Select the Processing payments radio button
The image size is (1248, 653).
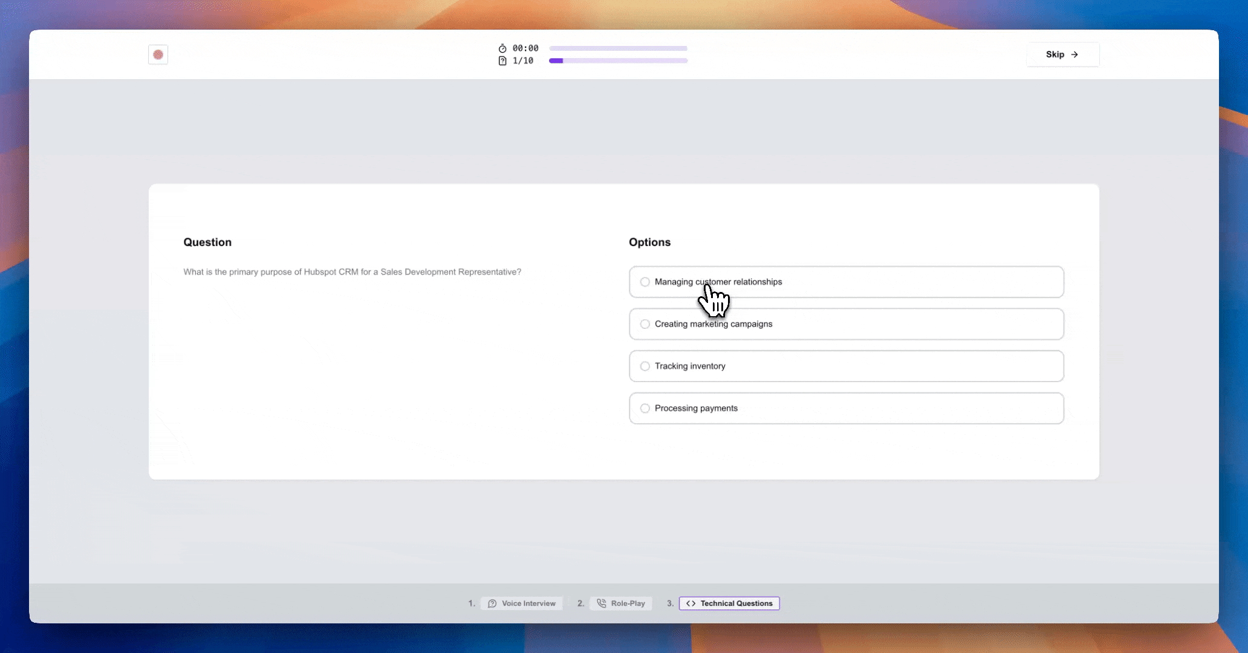click(645, 408)
